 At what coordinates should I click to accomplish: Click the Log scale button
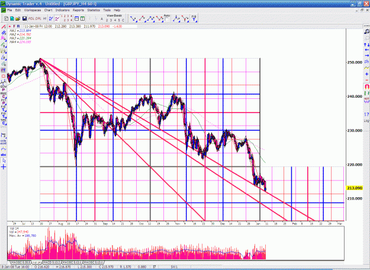(366, 121)
